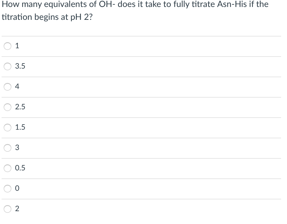Select the radio button for answer 0.5
Screen dimensions: 287x224
7,168
